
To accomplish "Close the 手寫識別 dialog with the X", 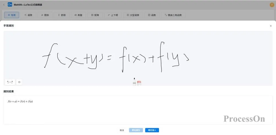I will (x=270, y=26).
